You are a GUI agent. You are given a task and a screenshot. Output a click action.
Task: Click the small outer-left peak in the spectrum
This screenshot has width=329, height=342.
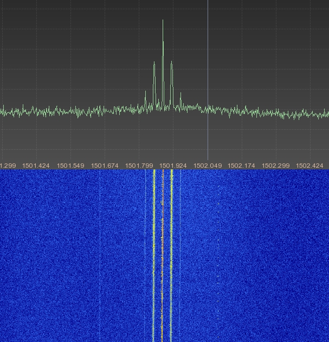(x=145, y=93)
